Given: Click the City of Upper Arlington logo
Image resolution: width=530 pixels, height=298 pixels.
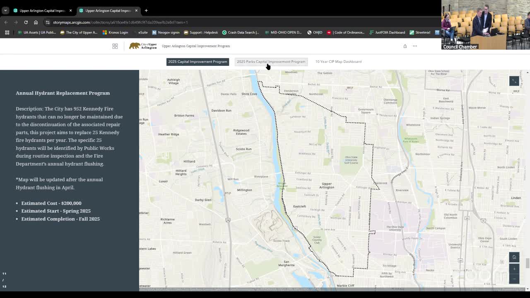Looking at the screenshot, I should (x=143, y=46).
